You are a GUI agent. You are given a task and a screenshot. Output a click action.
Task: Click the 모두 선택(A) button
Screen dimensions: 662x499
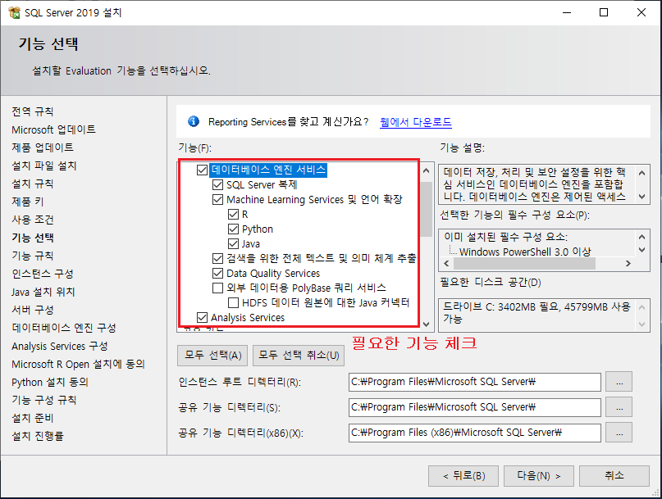(213, 356)
